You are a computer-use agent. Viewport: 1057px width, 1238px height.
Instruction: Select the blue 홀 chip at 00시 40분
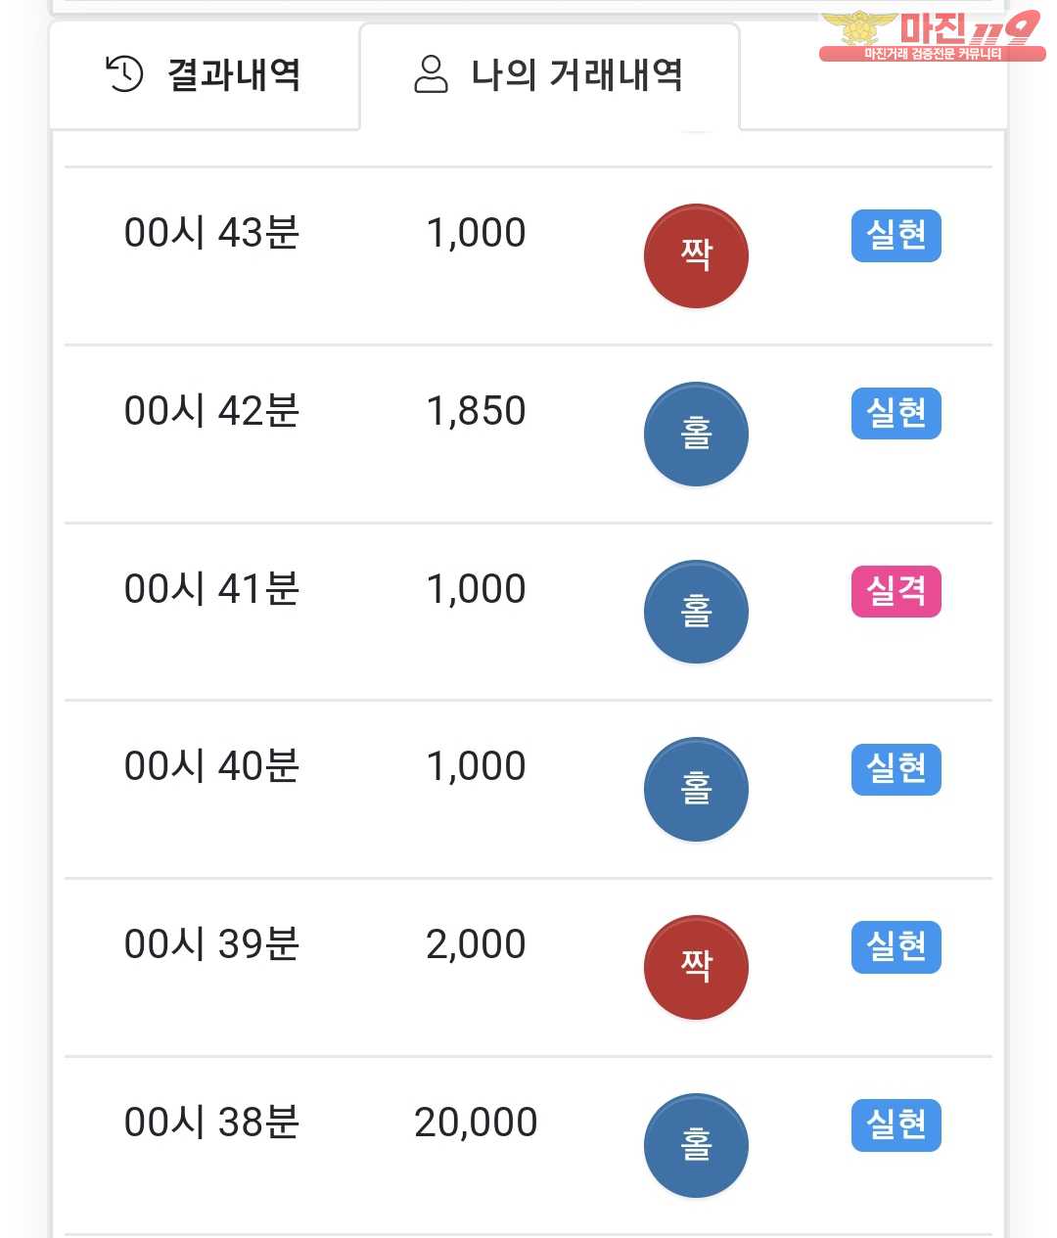pyautogui.click(x=696, y=790)
